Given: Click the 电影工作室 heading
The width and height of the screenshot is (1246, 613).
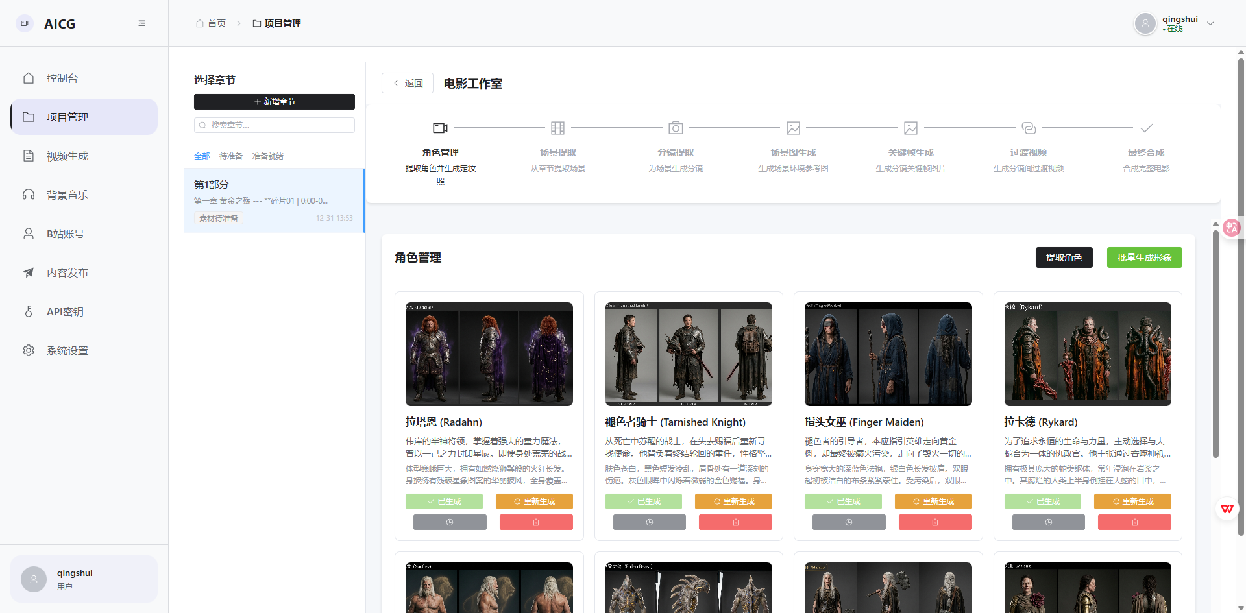Looking at the screenshot, I should click(473, 84).
